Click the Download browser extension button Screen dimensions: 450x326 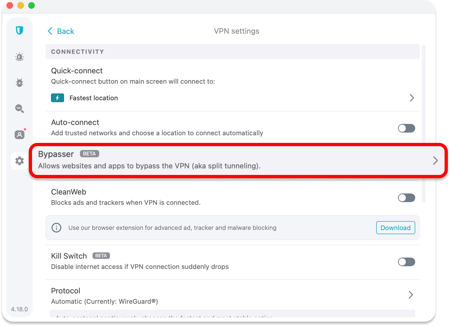click(395, 228)
